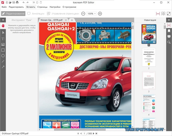
Task: Undo the last action
Action: [24, 2]
